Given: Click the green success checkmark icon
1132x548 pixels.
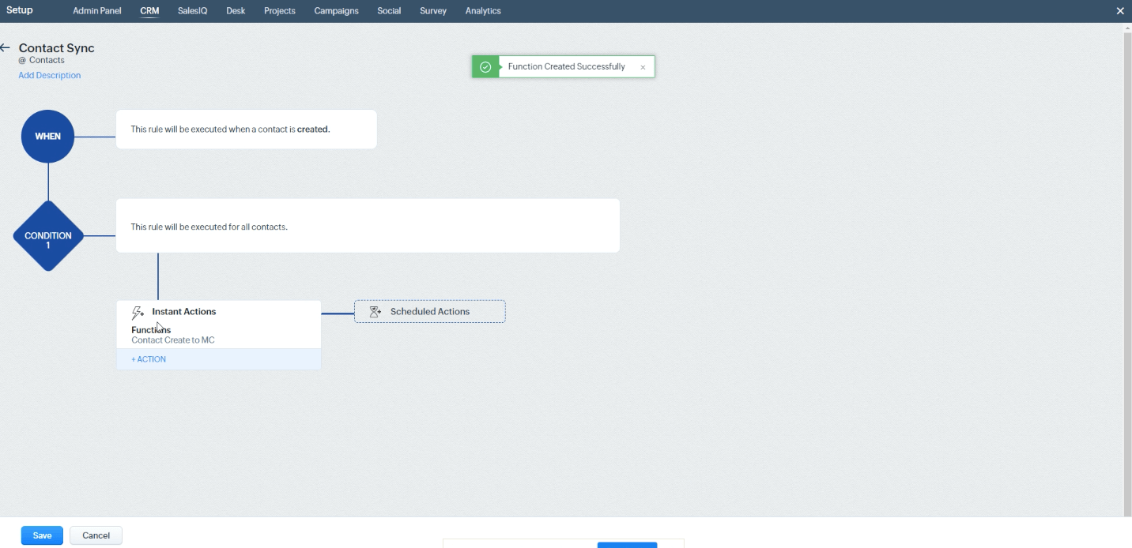Looking at the screenshot, I should 484,66.
